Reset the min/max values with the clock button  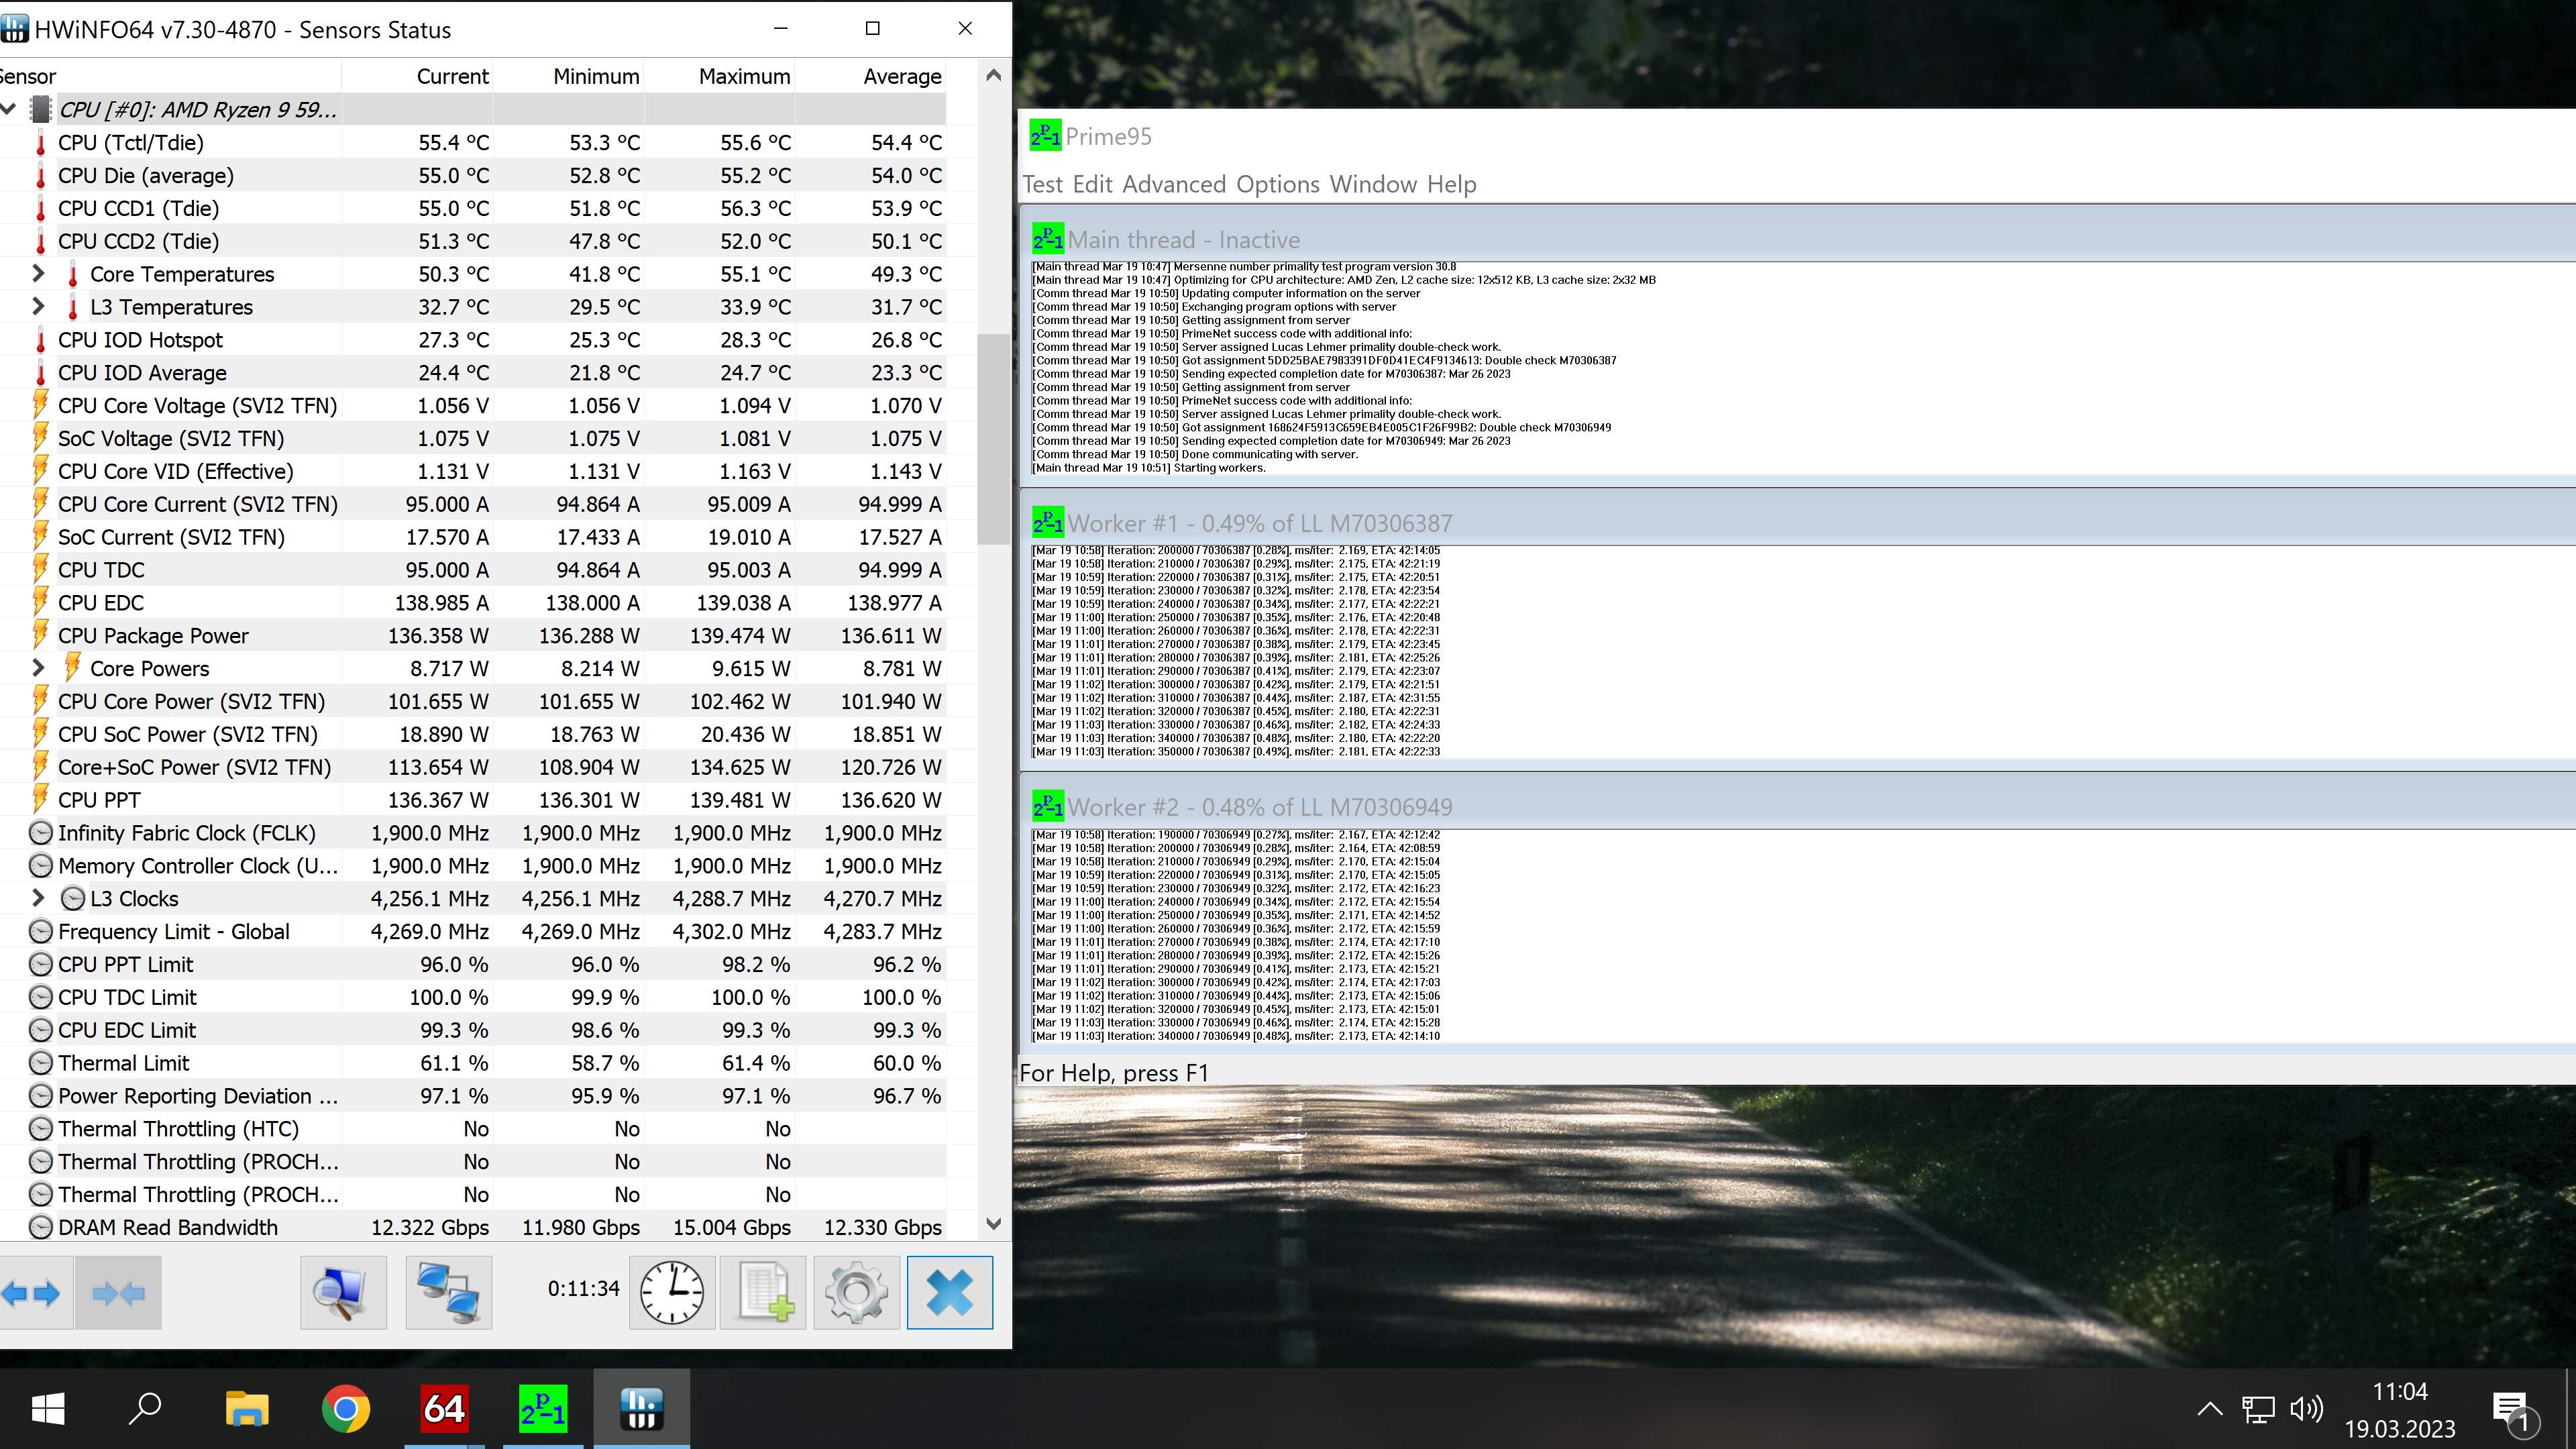point(672,1292)
